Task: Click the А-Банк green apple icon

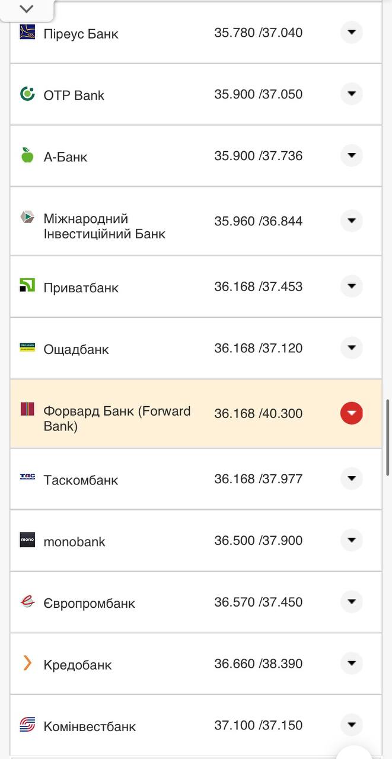Action: (x=27, y=155)
